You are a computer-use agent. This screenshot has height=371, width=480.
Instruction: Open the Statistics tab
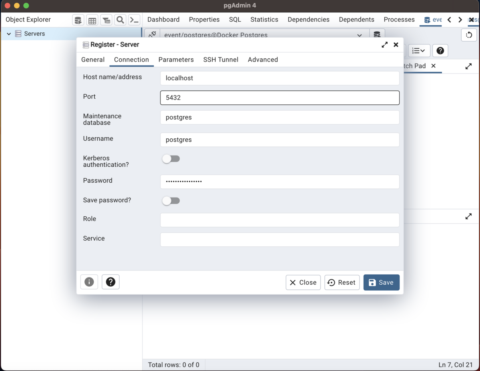pos(264,20)
